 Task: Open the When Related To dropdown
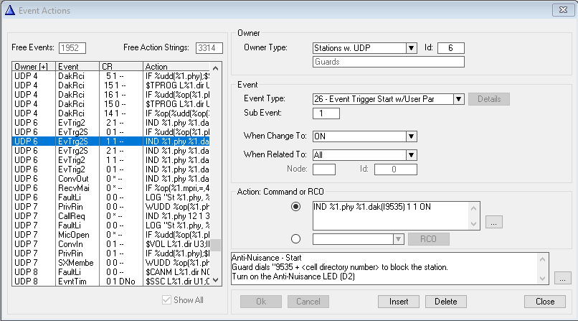[411, 154]
